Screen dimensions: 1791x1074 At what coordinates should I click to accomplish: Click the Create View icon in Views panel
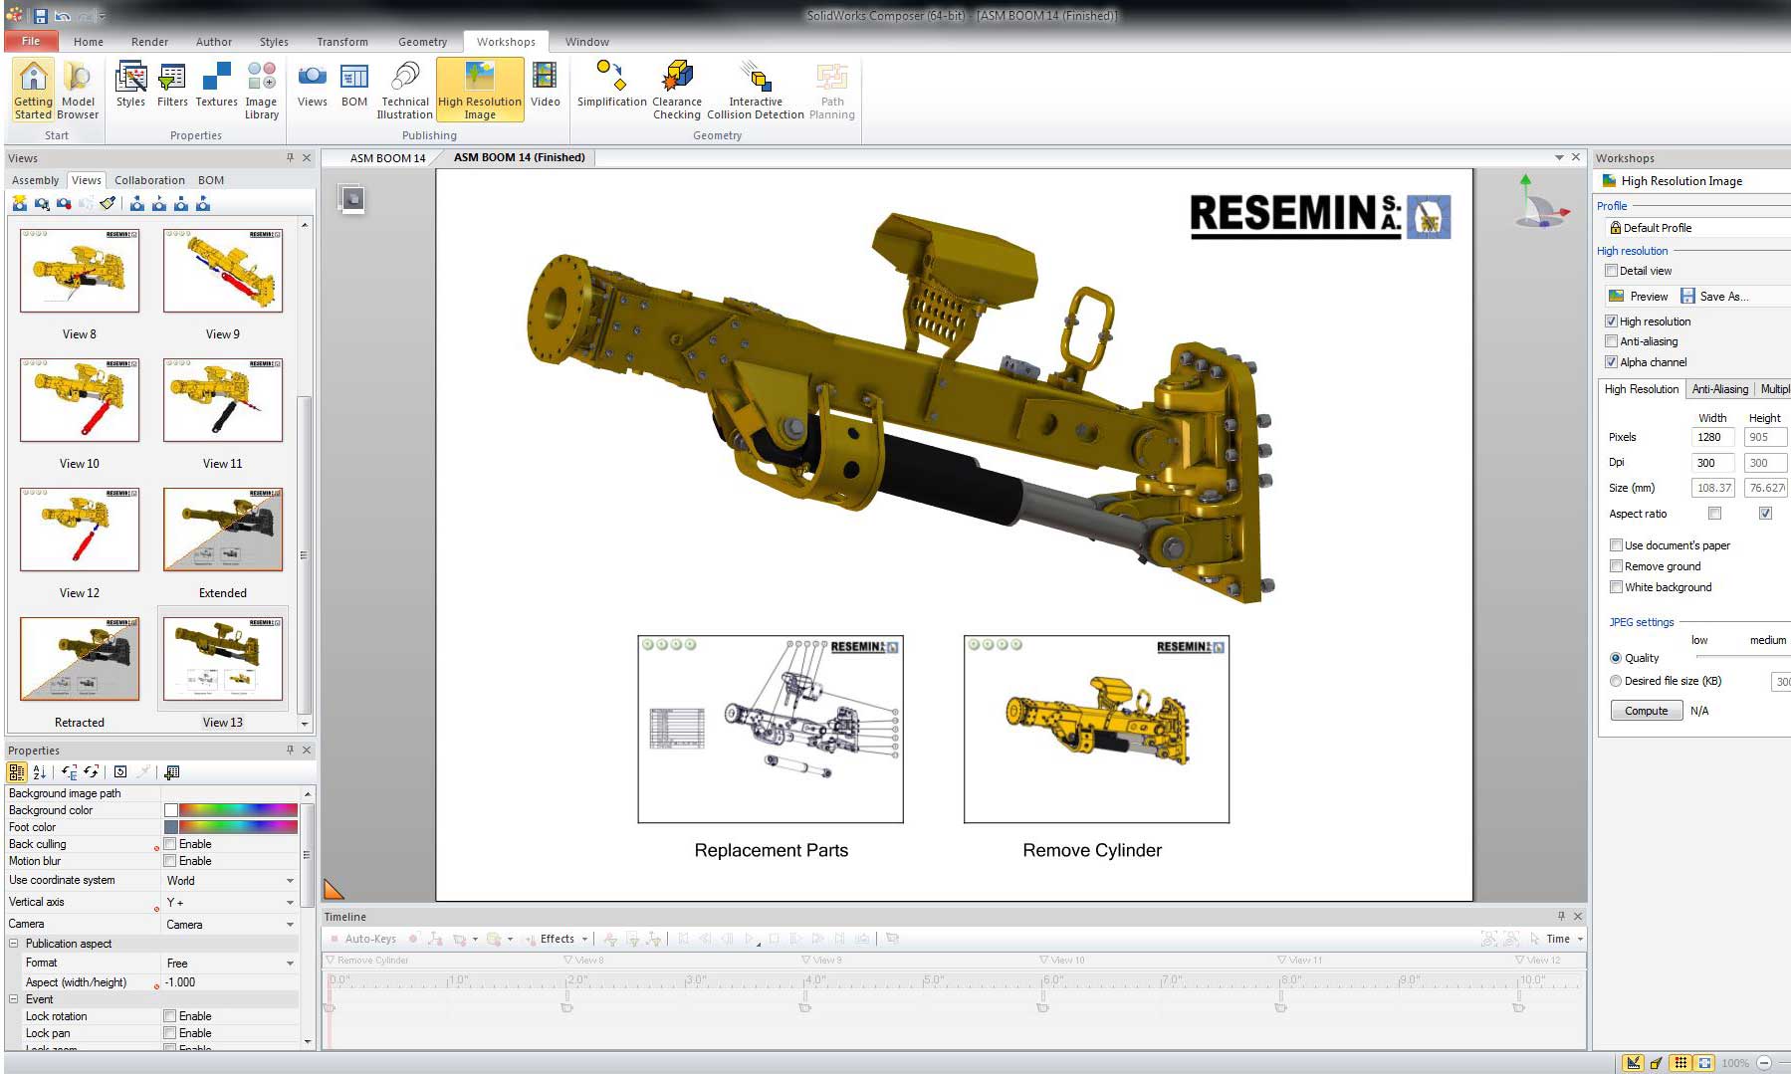(19, 203)
